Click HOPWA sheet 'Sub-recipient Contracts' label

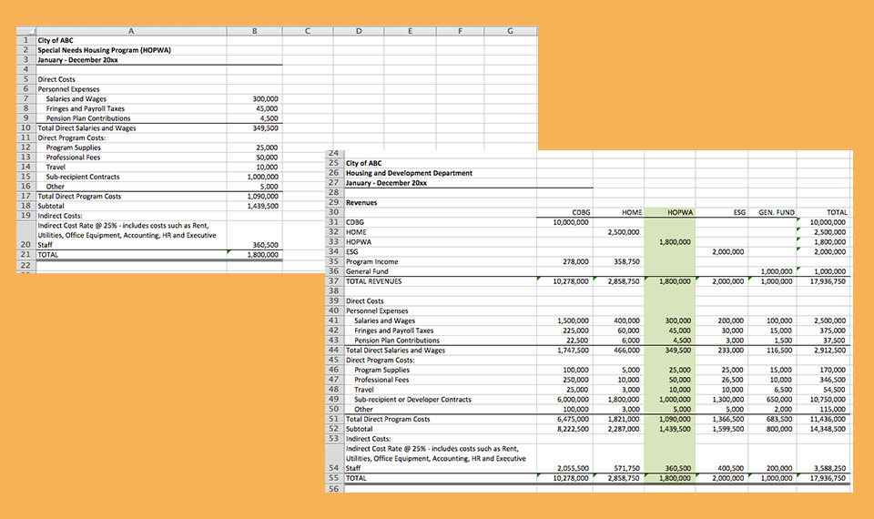[83, 177]
